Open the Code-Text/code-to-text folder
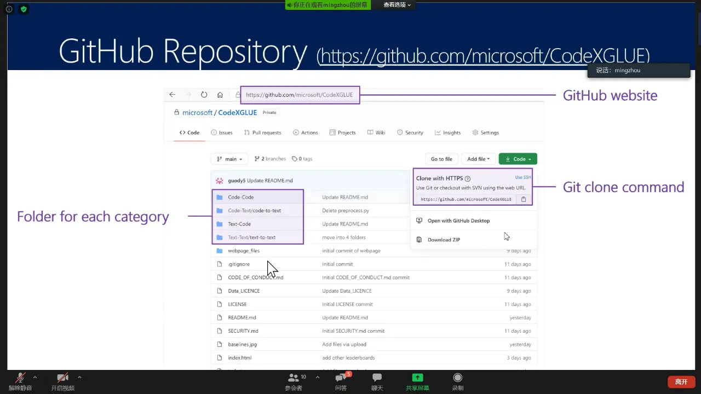The height and width of the screenshot is (394, 701). 255,210
